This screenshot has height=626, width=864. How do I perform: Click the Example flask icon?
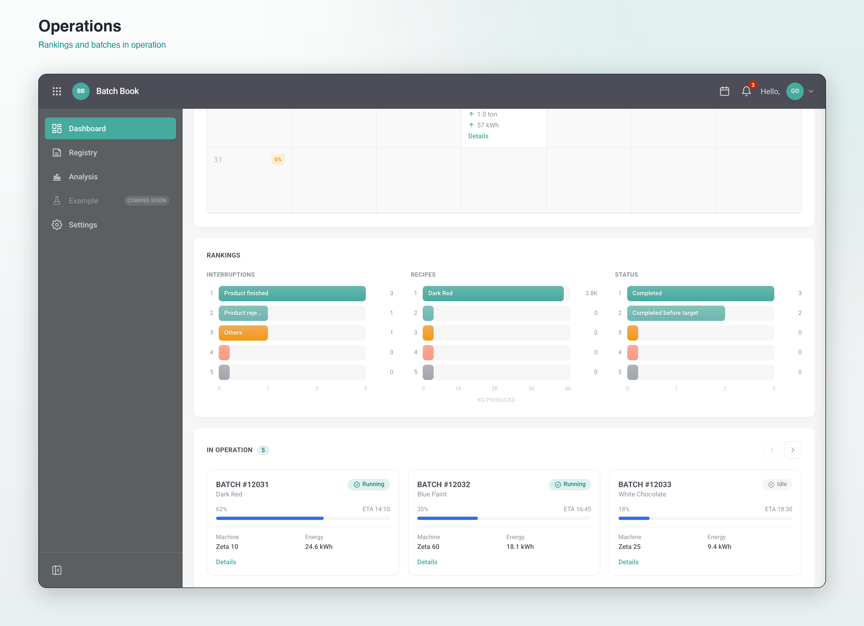pos(57,201)
